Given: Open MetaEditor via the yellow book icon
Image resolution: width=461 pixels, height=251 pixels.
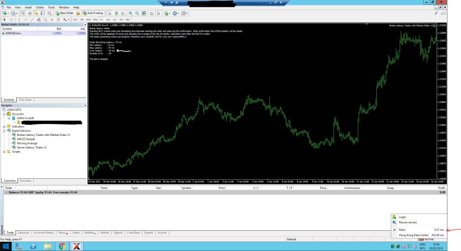Looking at the screenshot, I should pos(78,13).
